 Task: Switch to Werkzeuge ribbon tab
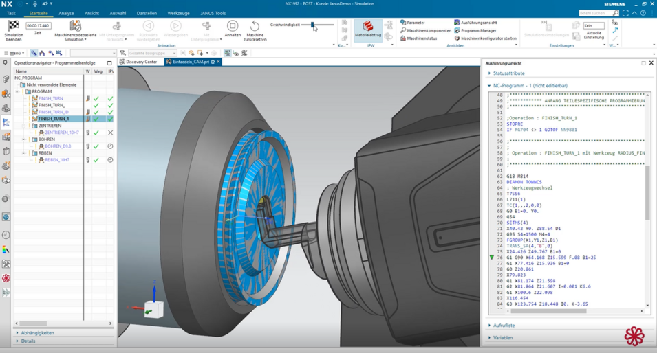coord(178,13)
